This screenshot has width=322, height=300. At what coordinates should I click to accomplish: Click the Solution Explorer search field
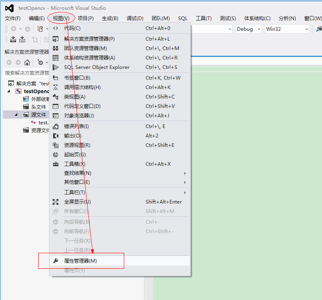pyautogui.click(x=26, y=73)
